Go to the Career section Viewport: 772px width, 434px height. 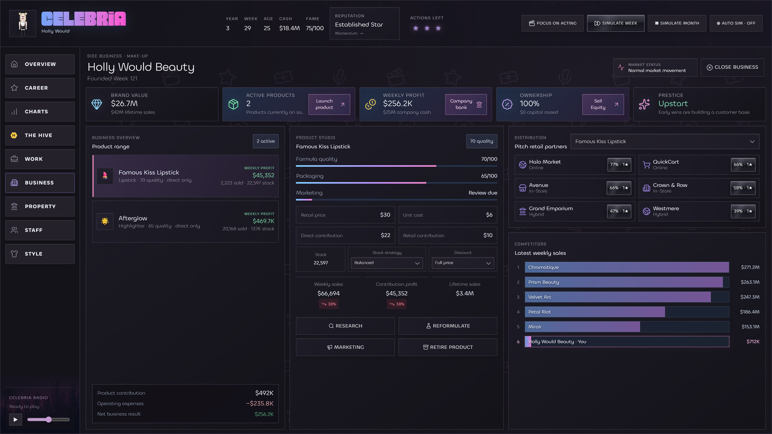[x=40, y=88]
